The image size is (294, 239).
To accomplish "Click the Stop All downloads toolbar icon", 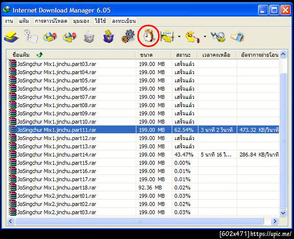I will click(70, 36).
